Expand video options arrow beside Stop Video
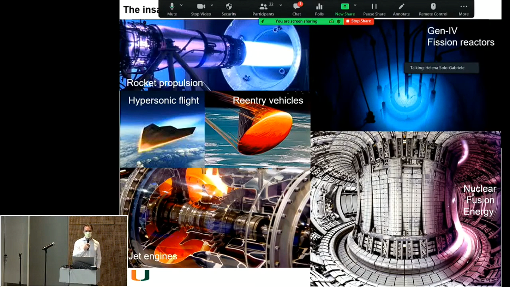510x287 pixels. (212, 5)
